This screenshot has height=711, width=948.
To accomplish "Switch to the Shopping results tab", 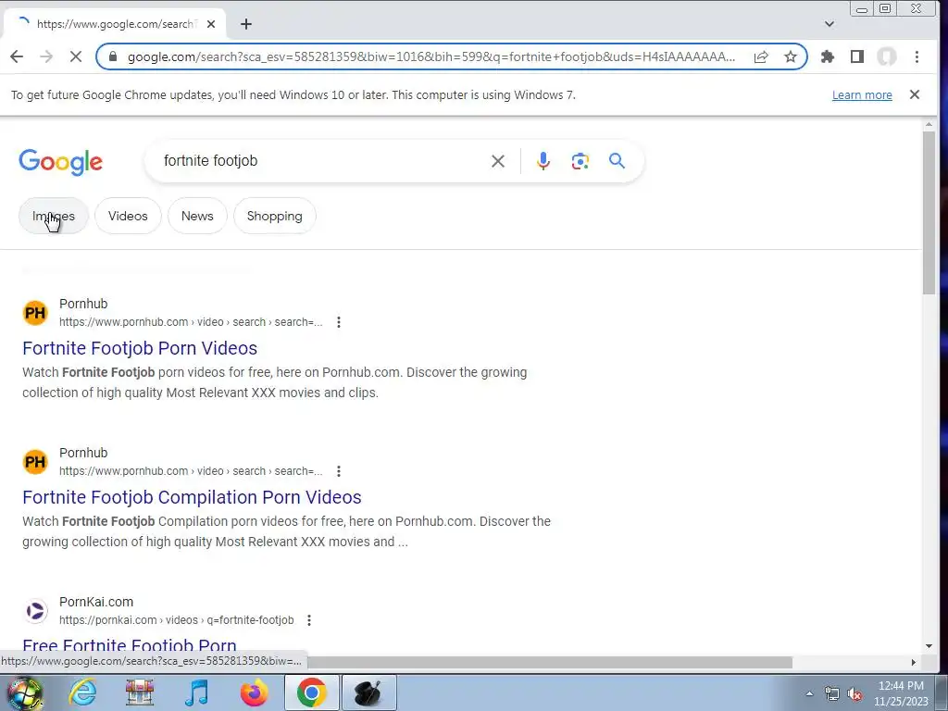I will click(274, 216).
